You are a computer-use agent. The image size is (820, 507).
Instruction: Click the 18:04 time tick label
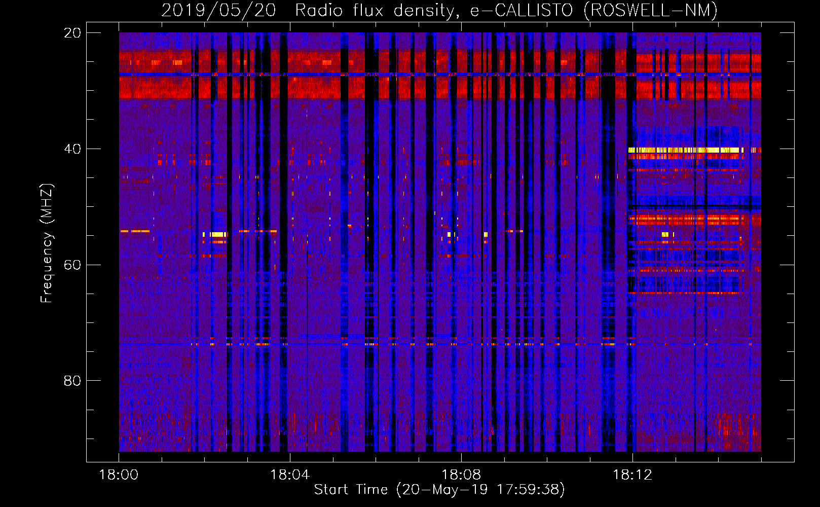(290, 475)
